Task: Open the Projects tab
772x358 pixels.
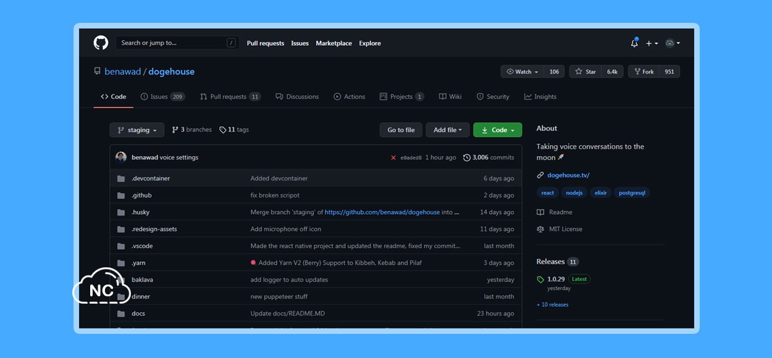Action: pos(401,97)
